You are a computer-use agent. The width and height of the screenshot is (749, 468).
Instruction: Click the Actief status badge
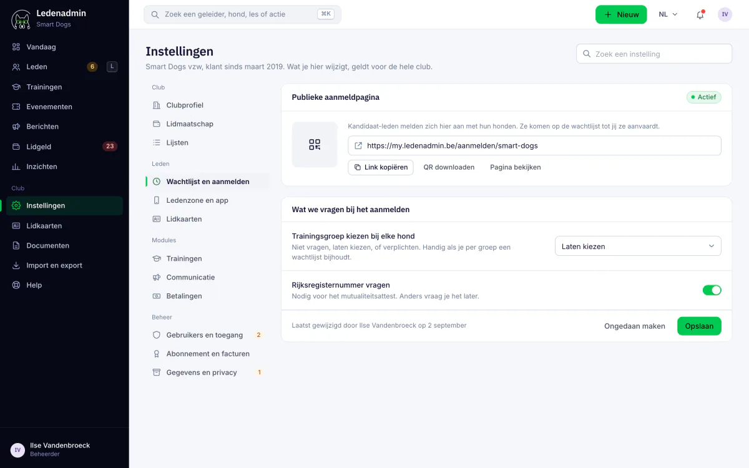(x=704, y=97)
